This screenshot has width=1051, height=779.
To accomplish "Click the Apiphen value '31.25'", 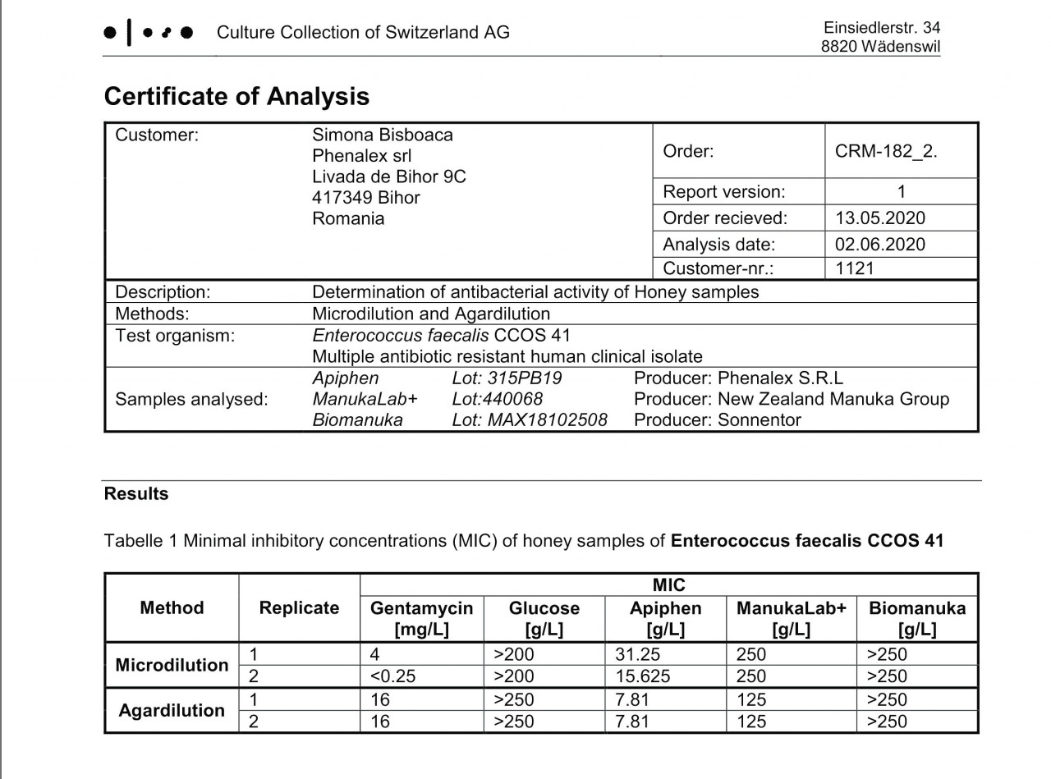I will (x=637, y=655).
